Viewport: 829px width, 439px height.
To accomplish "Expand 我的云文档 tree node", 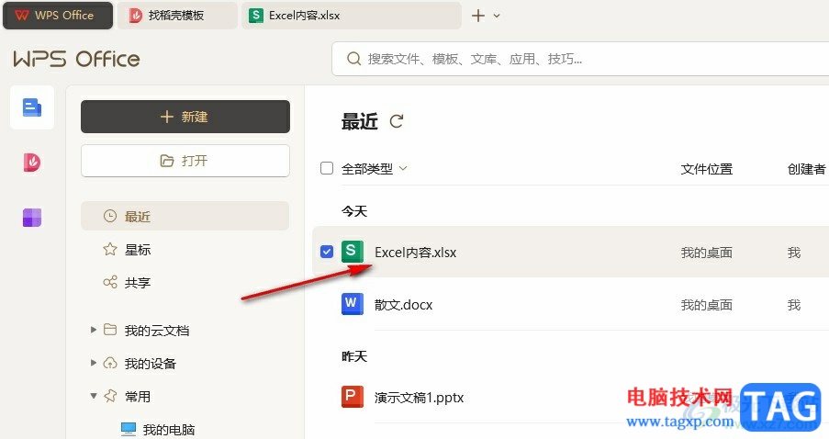I will point(93,330).
